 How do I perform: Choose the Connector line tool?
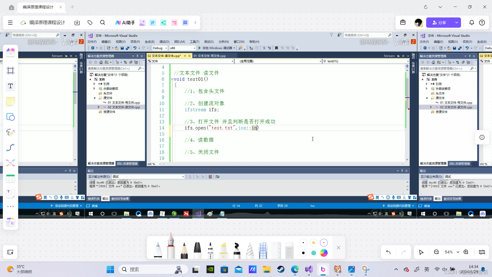pyautogui.click(x=11, y=147)
